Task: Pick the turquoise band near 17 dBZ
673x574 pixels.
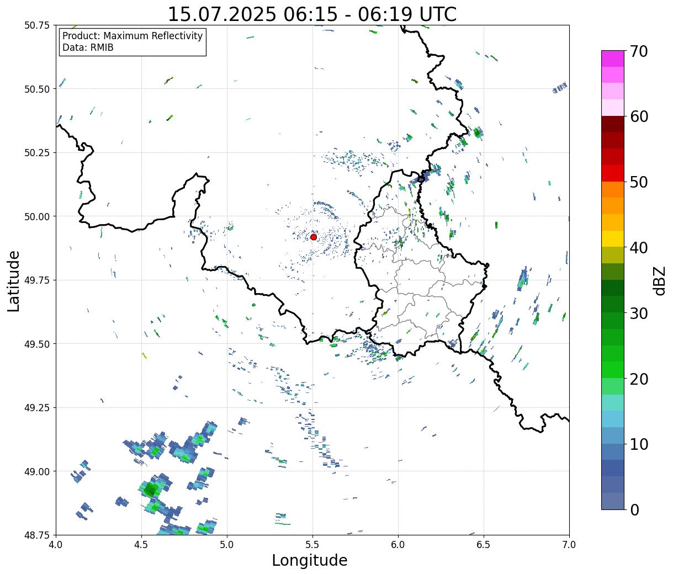Action: point(613,402)
